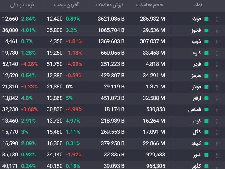
Task: Click the 5% change in ارفع row
Action: (69, 98)
